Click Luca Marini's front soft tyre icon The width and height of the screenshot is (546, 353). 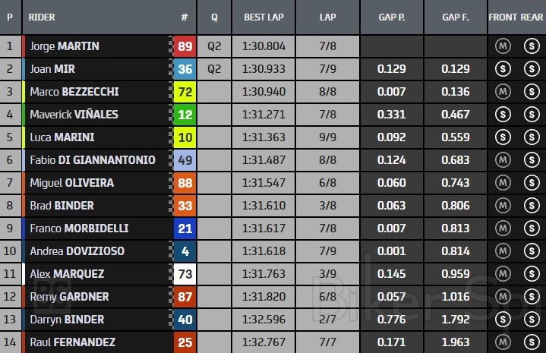click(502, 137)
